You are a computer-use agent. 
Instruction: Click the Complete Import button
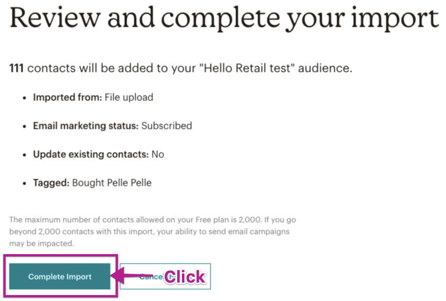click(x=59, y=276)
